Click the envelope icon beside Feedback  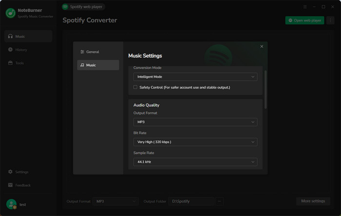[x=10, y=185]
